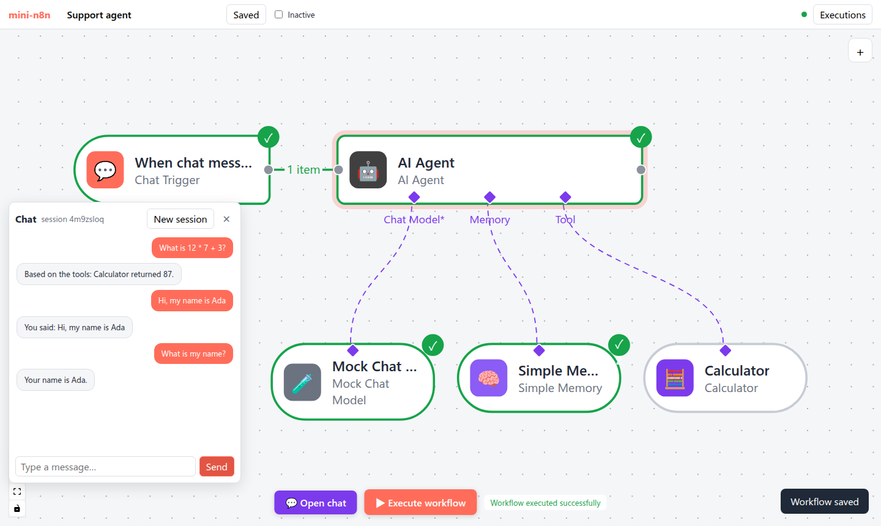Click the 'What is my name?' message bubble

(193, 354)
